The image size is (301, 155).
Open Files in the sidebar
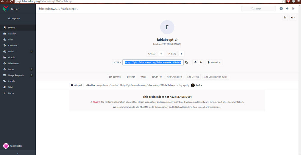pyautogui.click(x=18, y=40)
